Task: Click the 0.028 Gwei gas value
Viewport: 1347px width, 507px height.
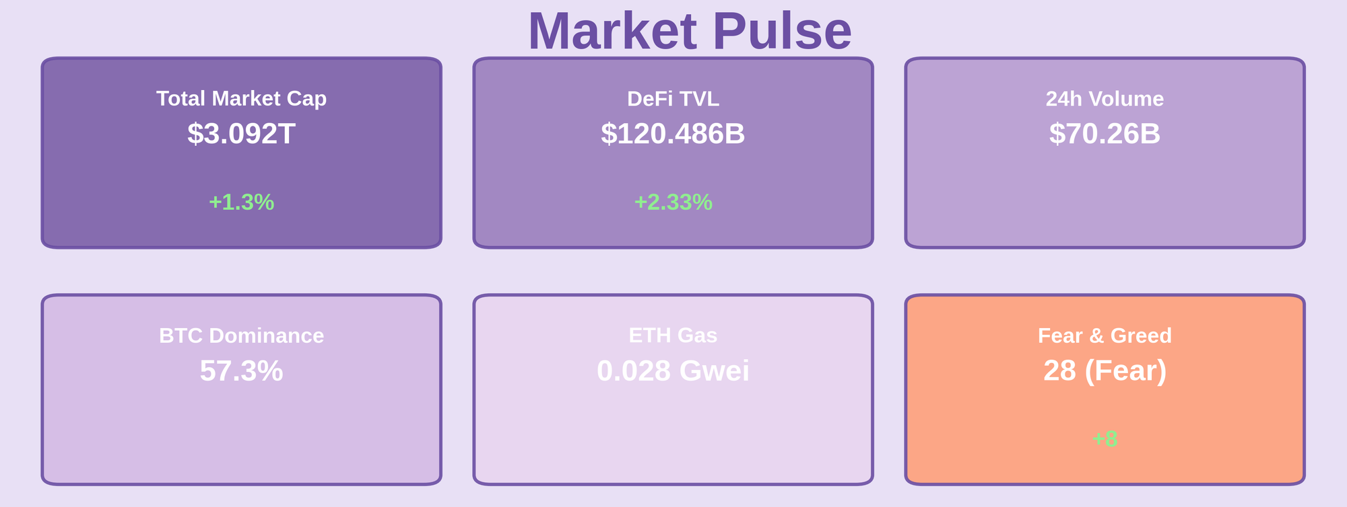Action: pos(673,370)
